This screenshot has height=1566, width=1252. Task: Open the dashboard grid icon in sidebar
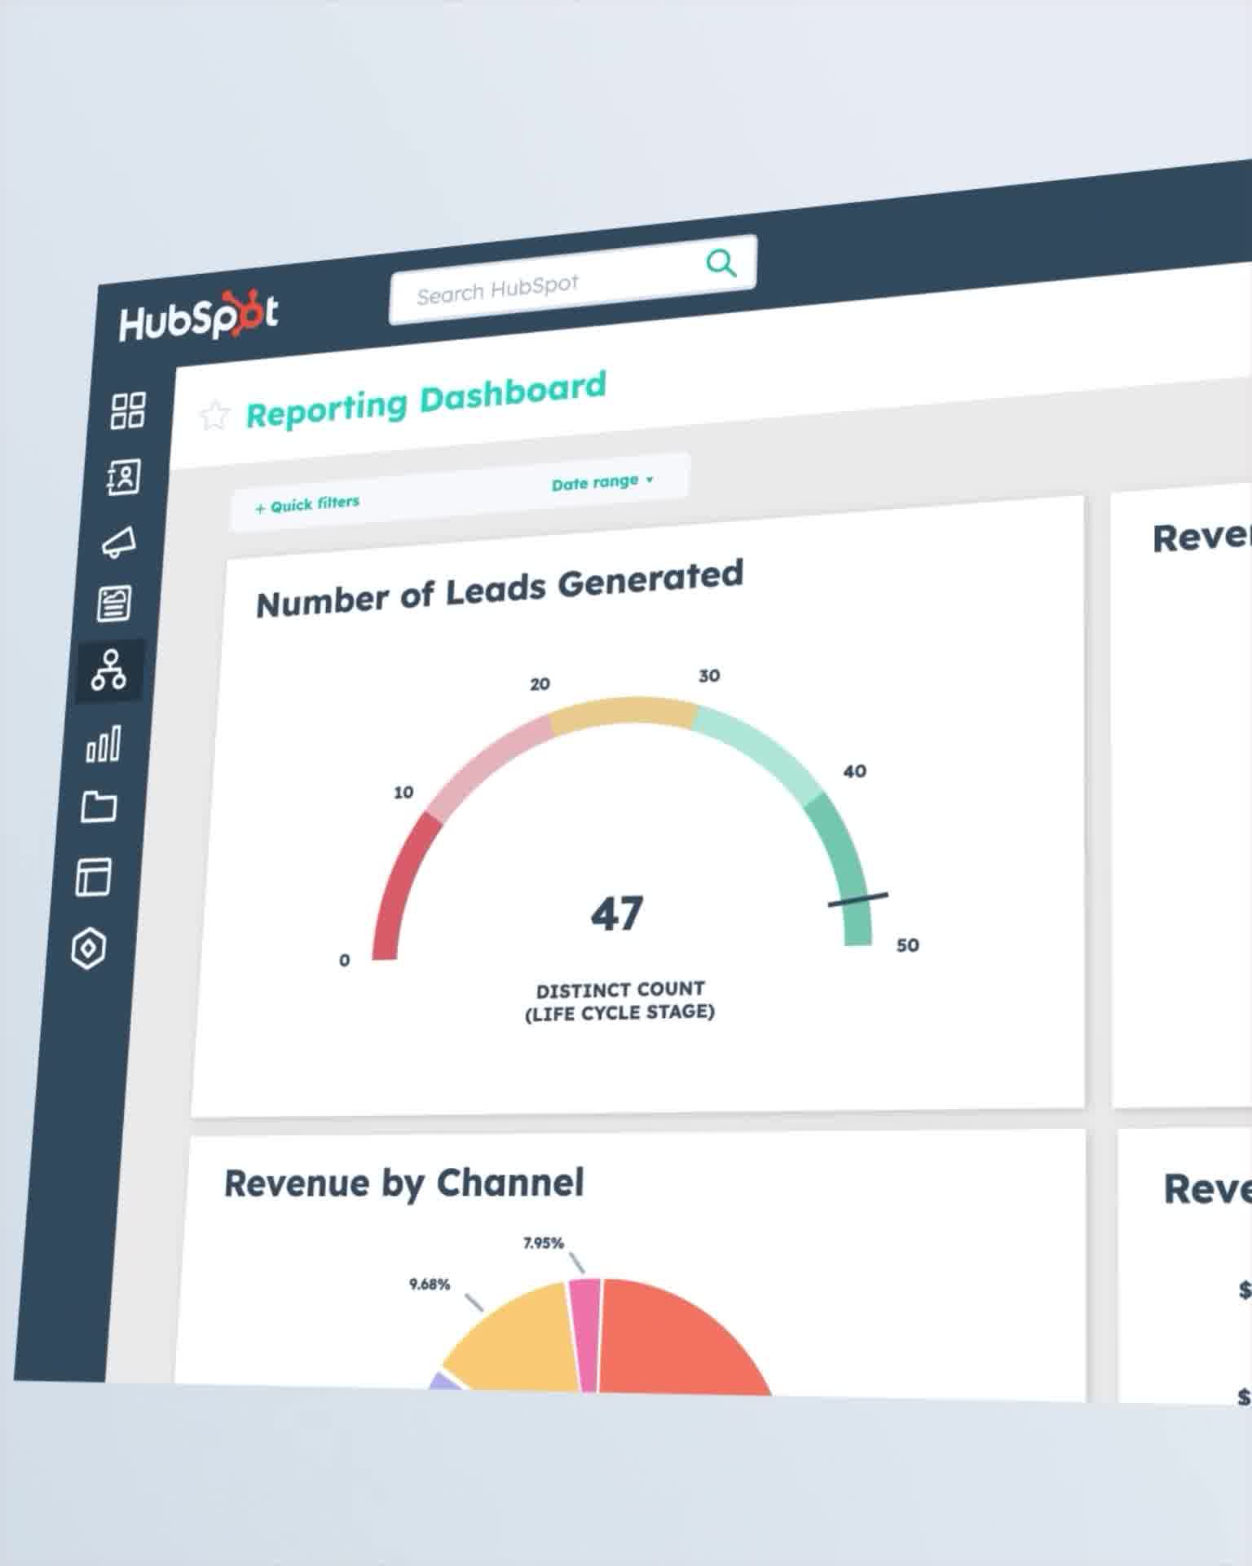point(128,410)
